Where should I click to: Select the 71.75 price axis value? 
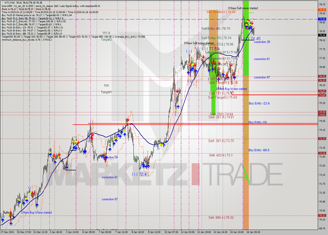click(322, 184)
